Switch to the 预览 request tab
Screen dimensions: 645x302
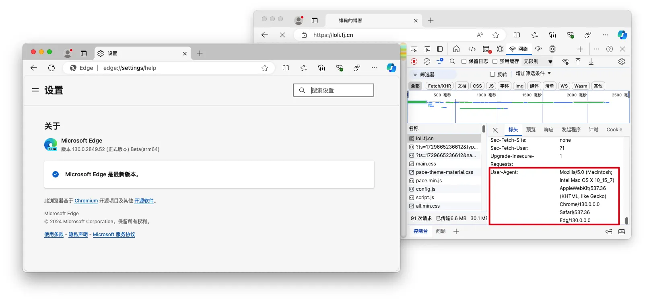point(531,130)
